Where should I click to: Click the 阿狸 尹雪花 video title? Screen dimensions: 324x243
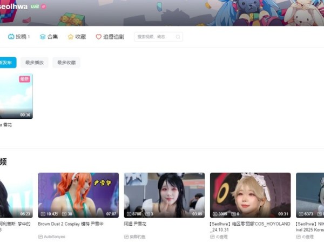(x=135, y=224)
